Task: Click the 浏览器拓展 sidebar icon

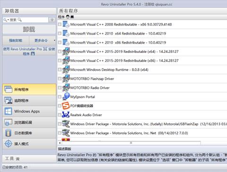Action: tap(8, 122)
